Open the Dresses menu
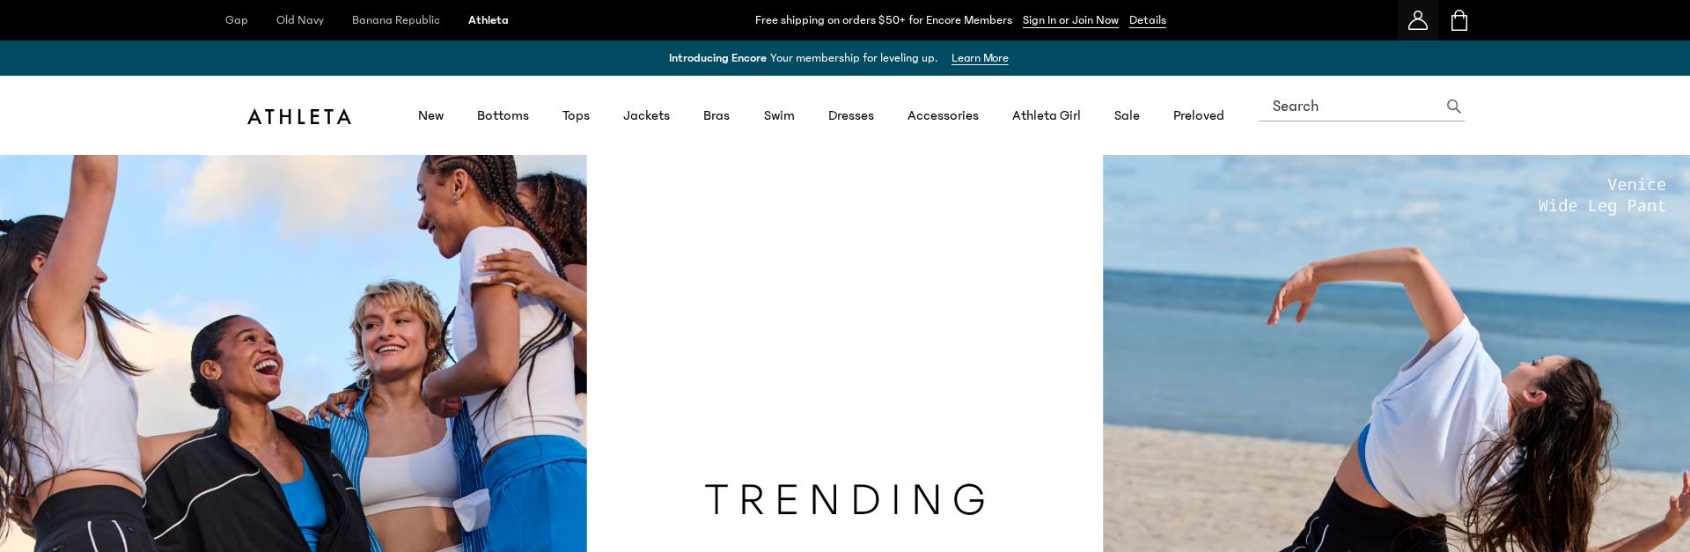Screen dimensions: 1690x552 (x=851, y=115)
